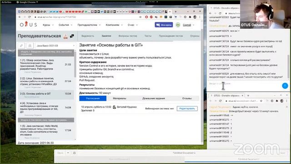Select the Расписание tab
Viewport: 291px width, 164px height.
(93, 98)
